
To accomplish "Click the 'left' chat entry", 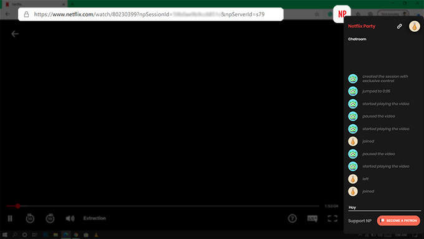I will click(365, 179).
